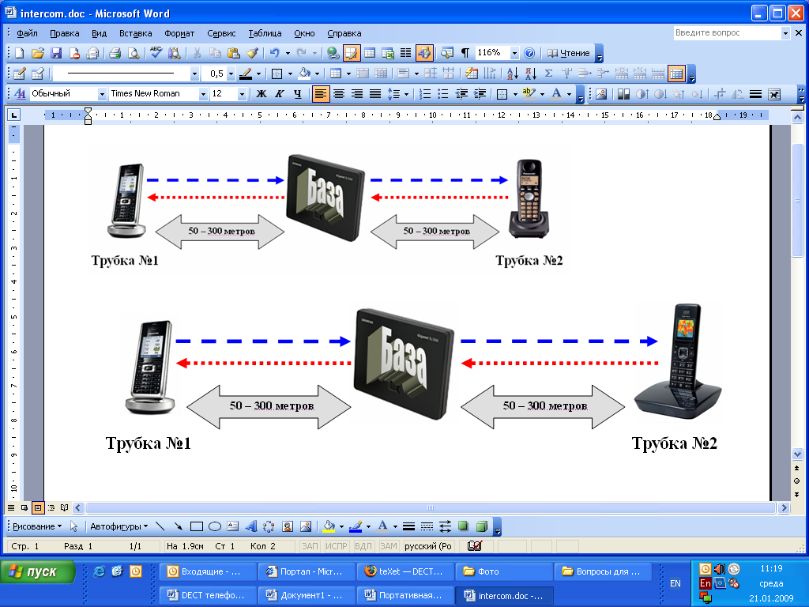Viewport: 809px width, 607px height.
Task: Switch to Чтение reading mode
Action: 568,53
